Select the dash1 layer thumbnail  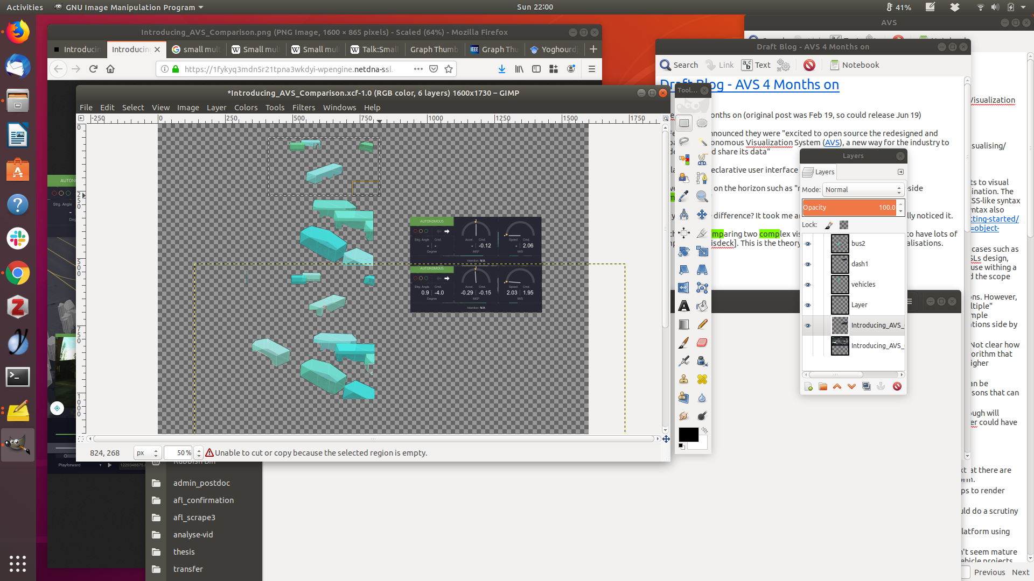pos(840,264)
